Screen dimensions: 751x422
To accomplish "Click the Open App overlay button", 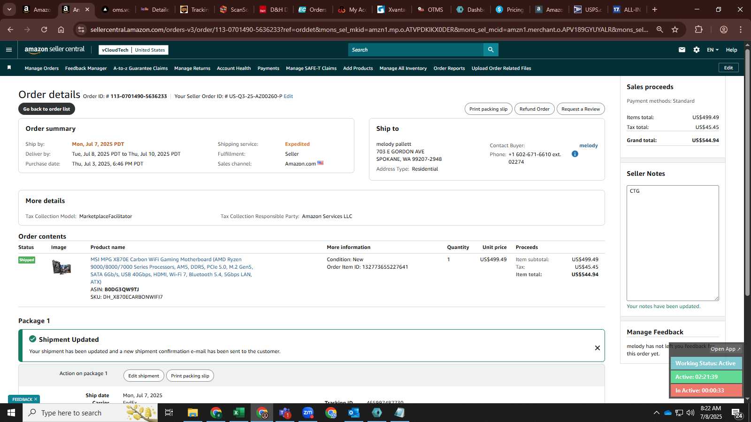I will coord(725,349).
